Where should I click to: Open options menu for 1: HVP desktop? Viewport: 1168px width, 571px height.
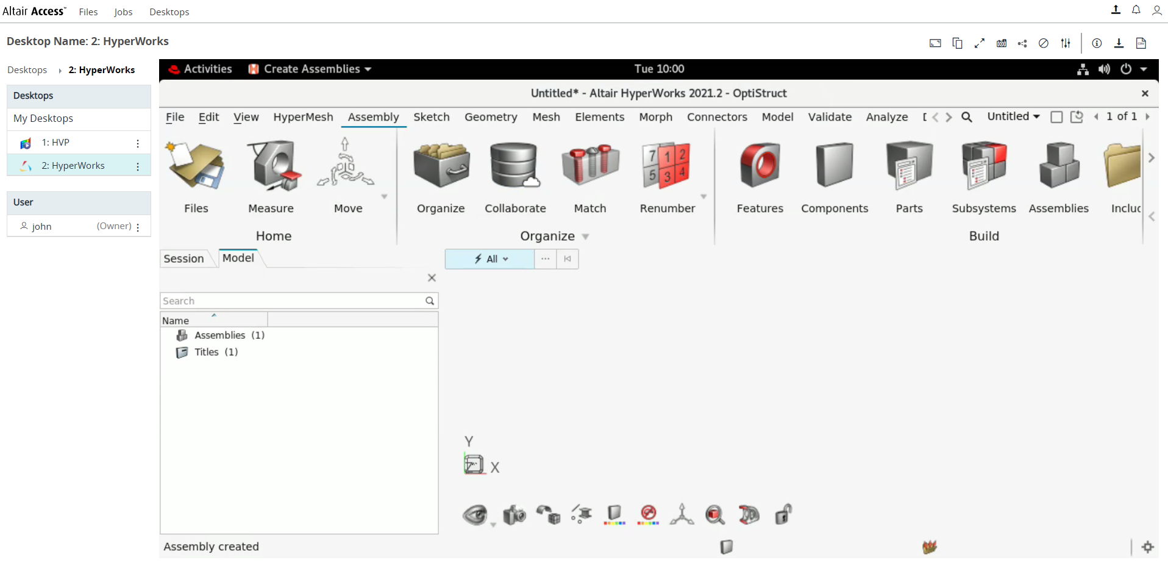pos(138,143)
